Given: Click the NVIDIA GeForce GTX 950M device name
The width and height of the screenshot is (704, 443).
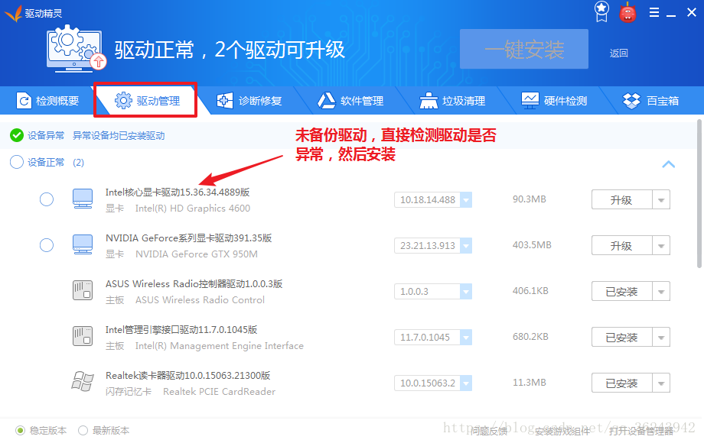Looking at the screenshot, I should [x=197, y=254].
